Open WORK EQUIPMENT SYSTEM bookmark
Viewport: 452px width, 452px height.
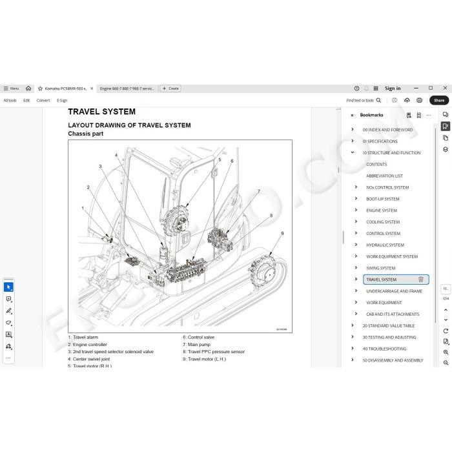[x=392, y=256]
